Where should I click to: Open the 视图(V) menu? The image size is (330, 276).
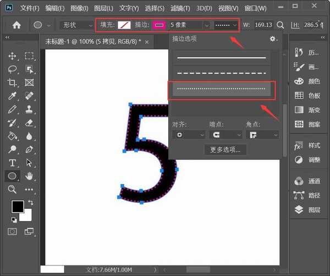228,8
